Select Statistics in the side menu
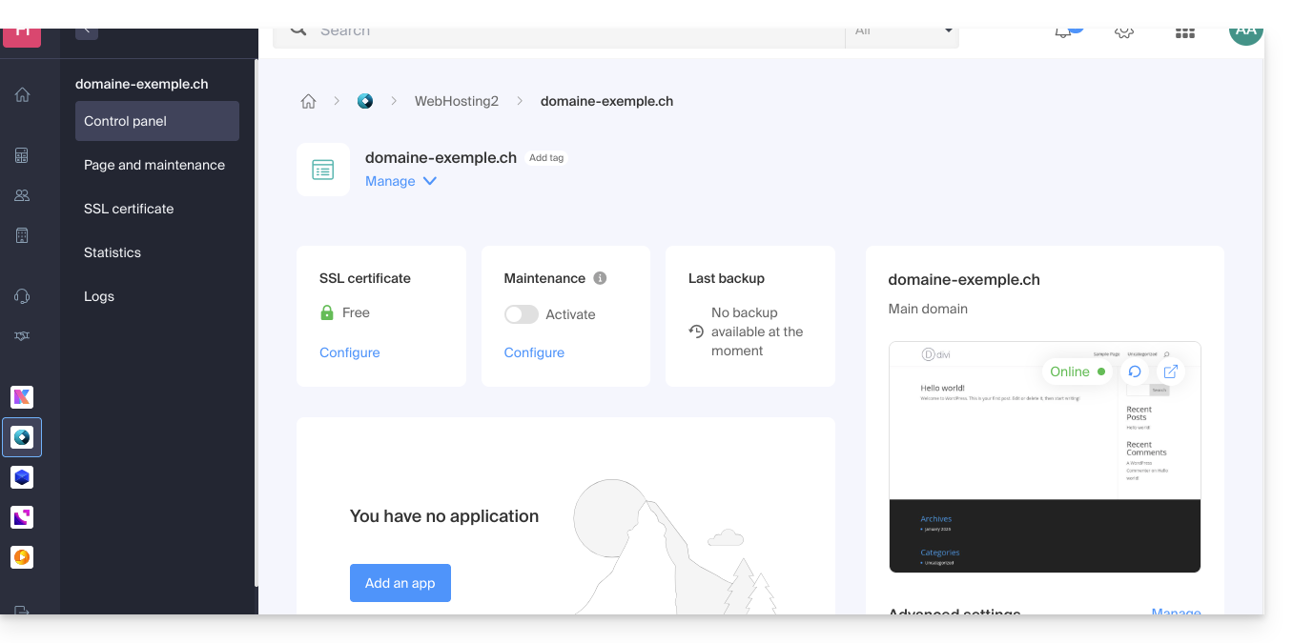The image size is (1293, 643). click(x=113, y=252)
